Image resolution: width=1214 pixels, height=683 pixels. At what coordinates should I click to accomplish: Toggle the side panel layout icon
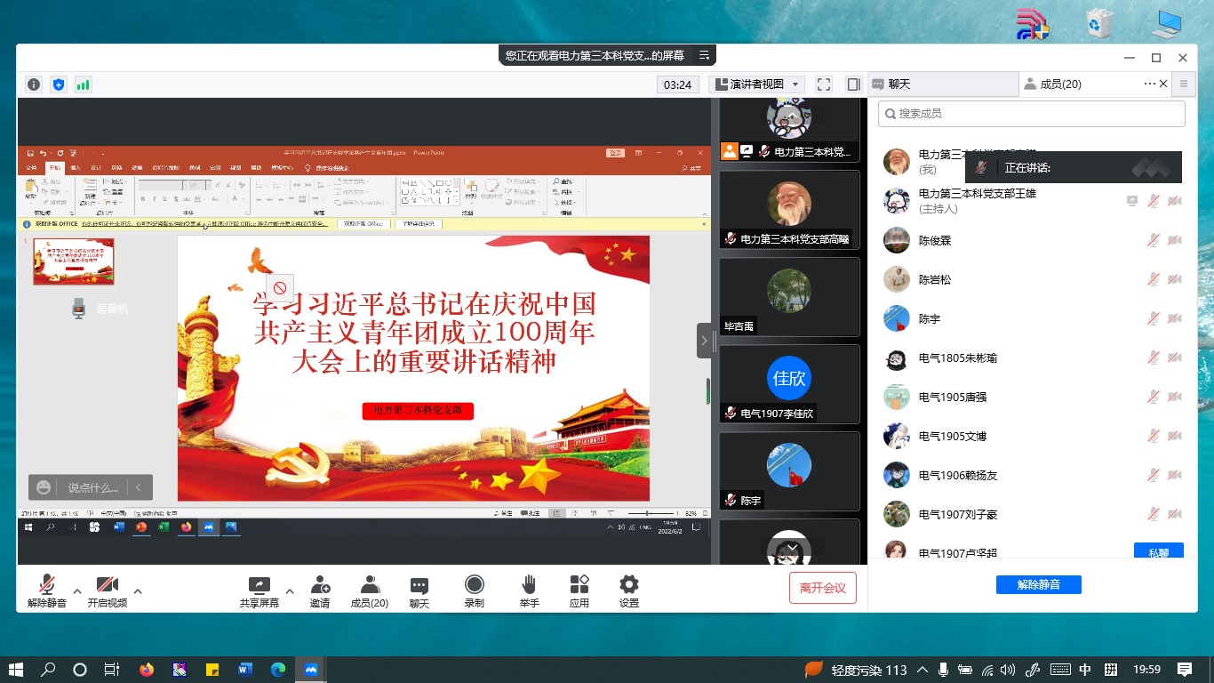click(x=853, y=84)
